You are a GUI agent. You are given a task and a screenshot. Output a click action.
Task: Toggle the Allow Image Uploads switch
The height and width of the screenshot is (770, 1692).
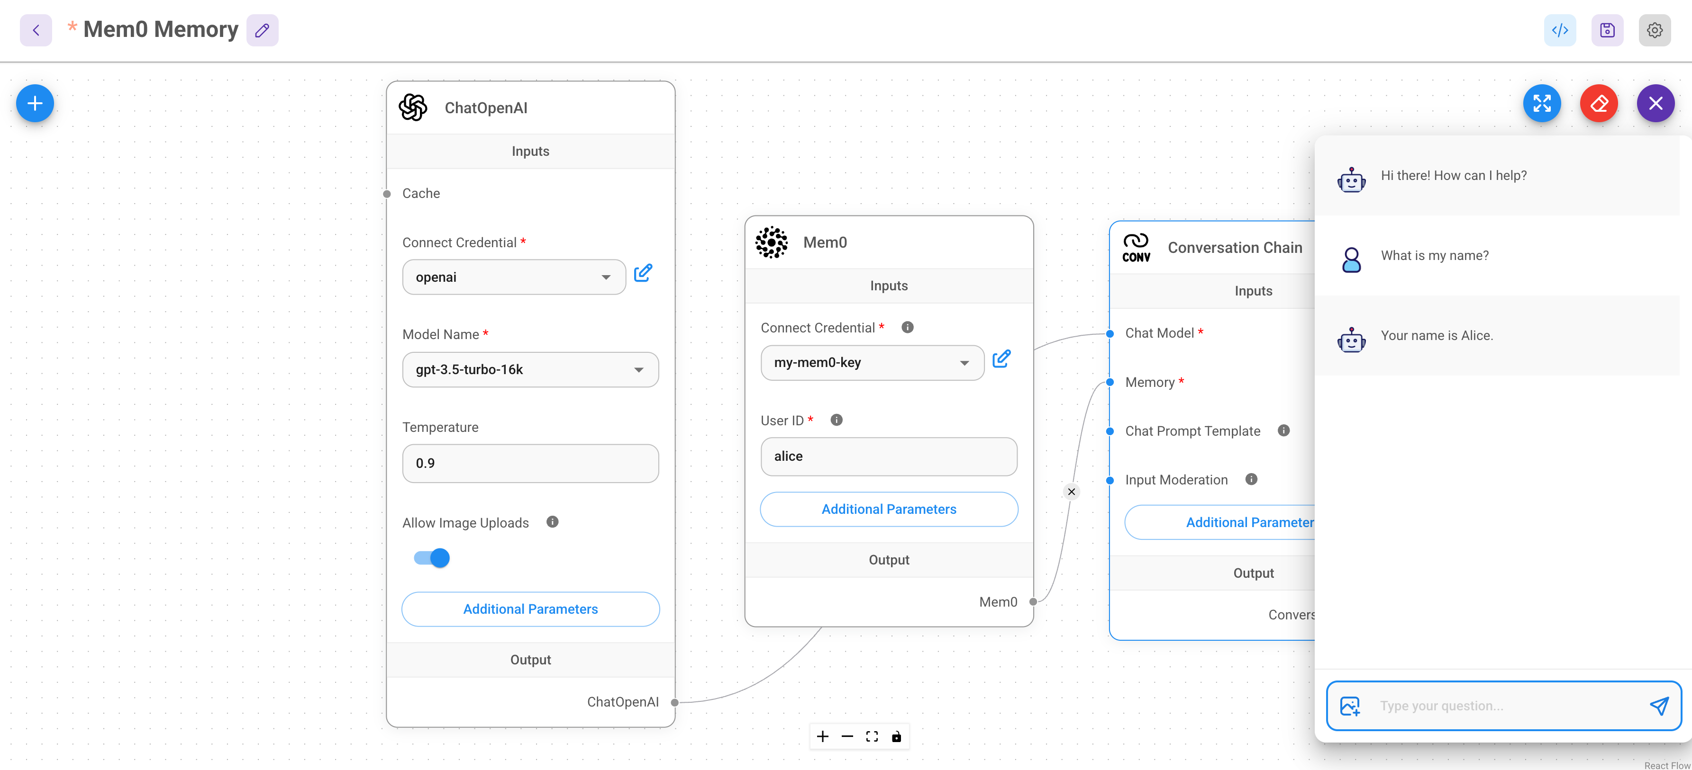tap(432, 558)
